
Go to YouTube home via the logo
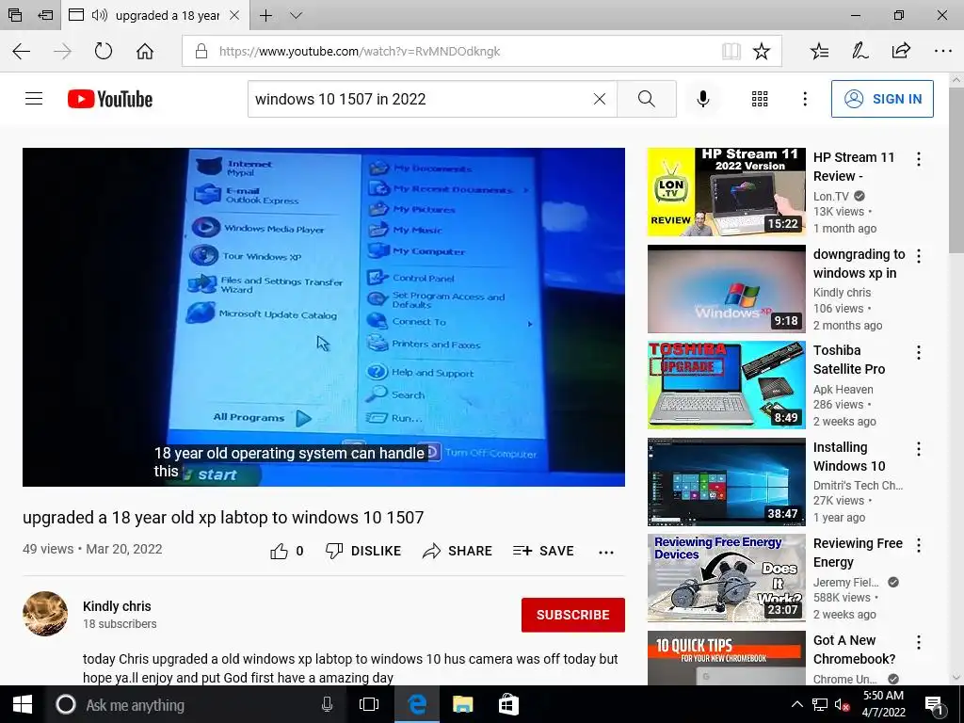click(110, 99)
